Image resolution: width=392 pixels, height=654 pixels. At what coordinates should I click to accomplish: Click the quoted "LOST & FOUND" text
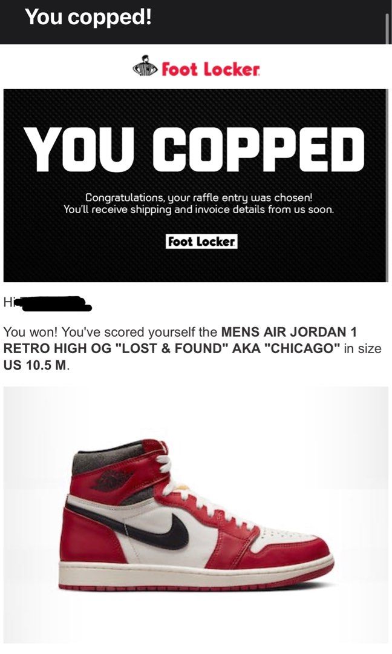(x=172, y=349)
